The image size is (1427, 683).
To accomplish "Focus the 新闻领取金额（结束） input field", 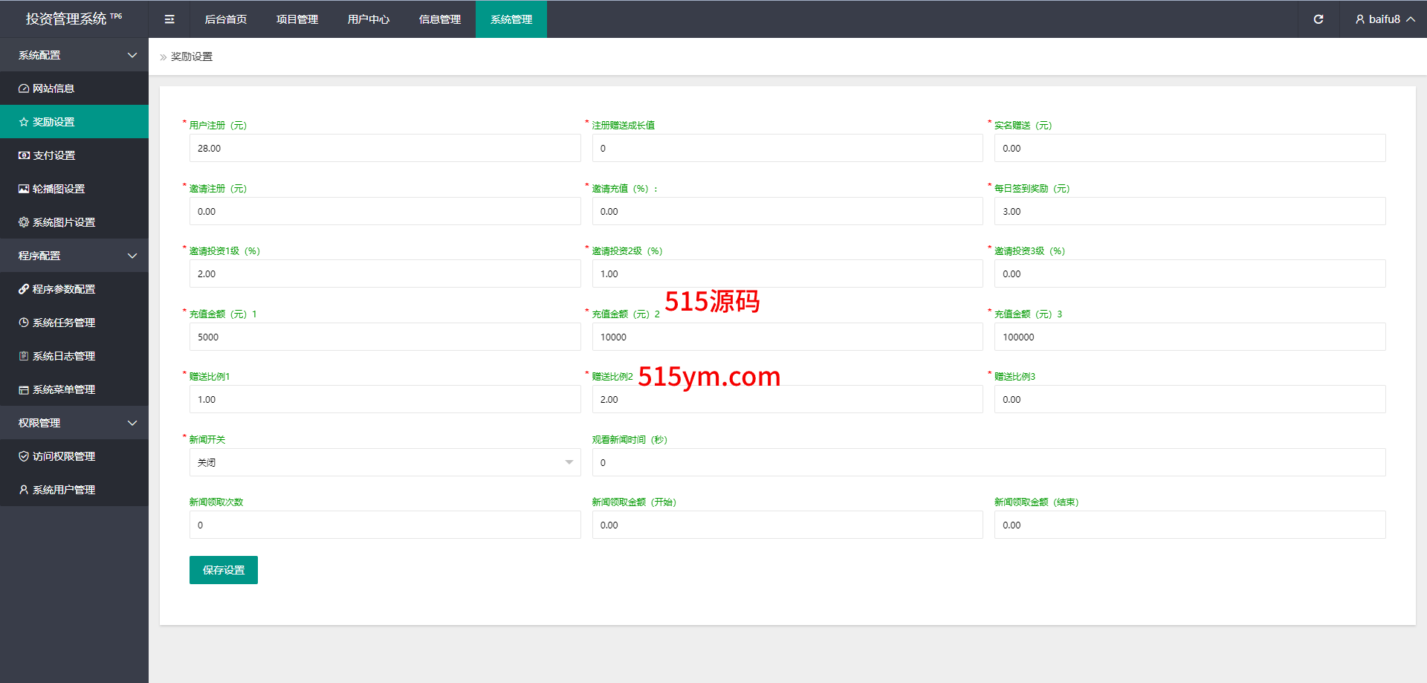I will click(x=1190, y=525).
